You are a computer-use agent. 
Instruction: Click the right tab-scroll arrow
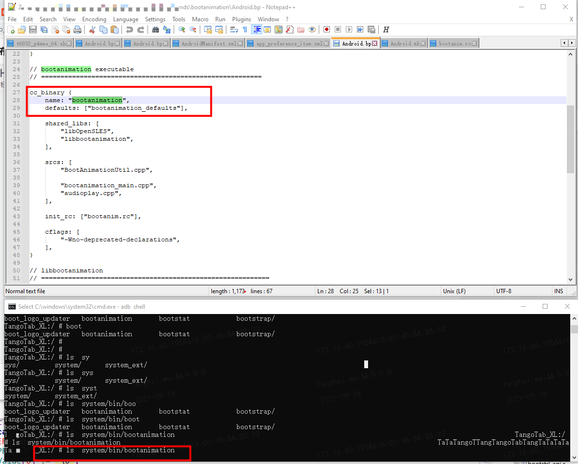click(572, 43)
